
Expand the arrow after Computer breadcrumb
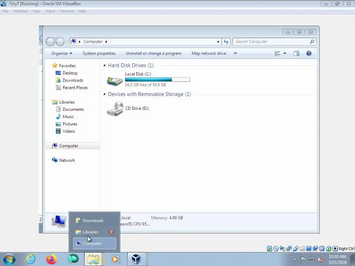click(x=106, y=42)
